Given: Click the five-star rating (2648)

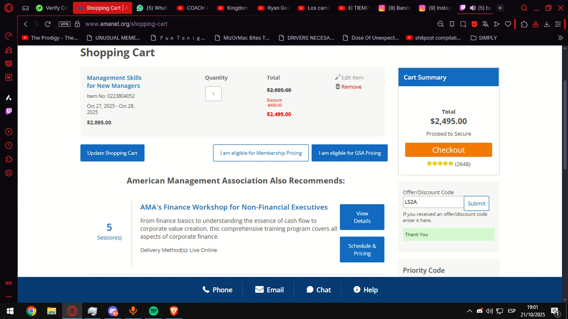Looking at the screenshot, I should (x=448, y=164).
